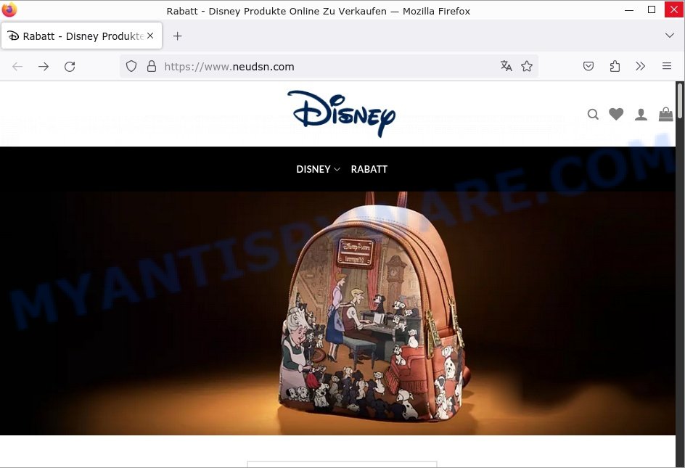Maximize the Firefox window

coord(652,9)
